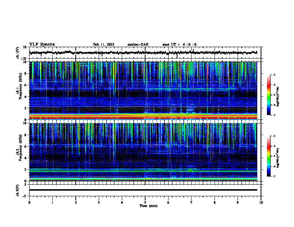Click the "-10" tick on ch.1(V) axis
This screenshot has height=227, width=294.
24,59
